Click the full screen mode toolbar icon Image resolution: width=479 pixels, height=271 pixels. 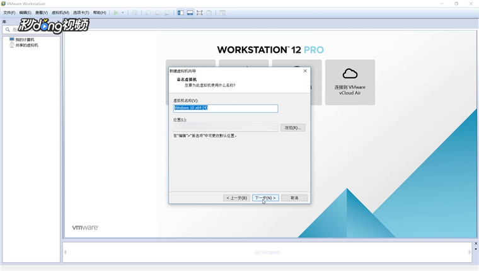coord(200,13)
